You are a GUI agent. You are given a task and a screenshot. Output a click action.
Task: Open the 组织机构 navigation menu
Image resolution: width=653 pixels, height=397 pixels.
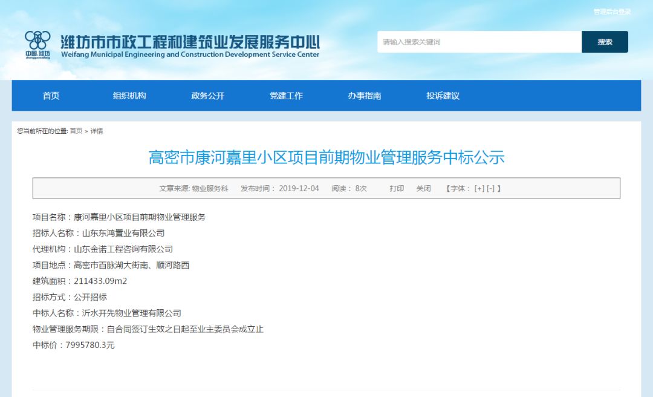[129, 96]
